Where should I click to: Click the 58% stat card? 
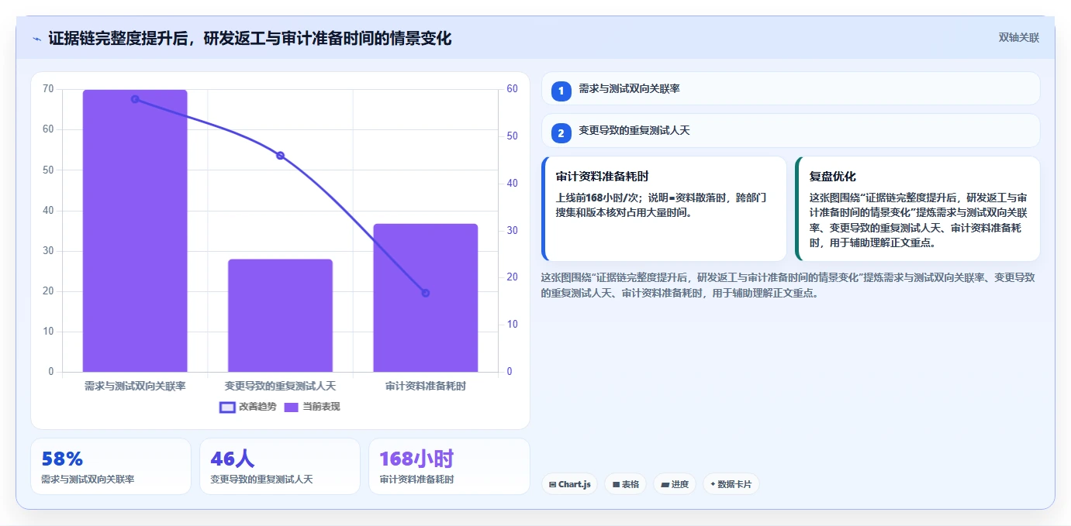coord(111,466)
